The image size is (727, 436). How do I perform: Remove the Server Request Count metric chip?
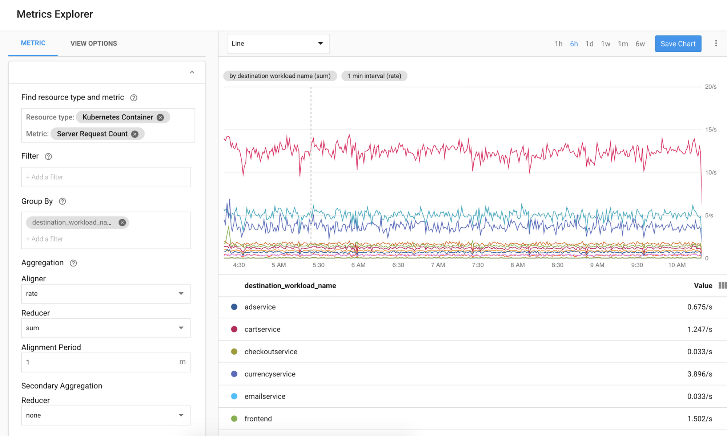click(135, 134)
